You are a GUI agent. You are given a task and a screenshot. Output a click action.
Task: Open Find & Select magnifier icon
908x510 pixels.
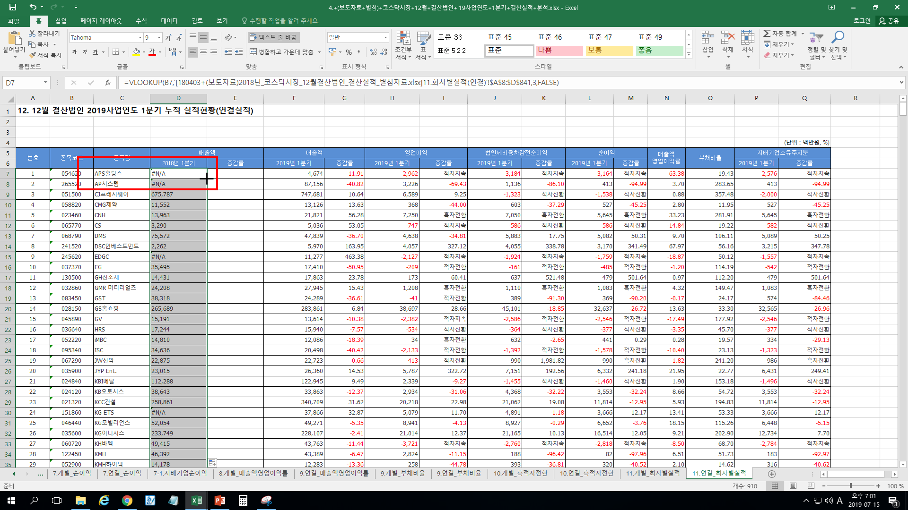click(838, 38)
